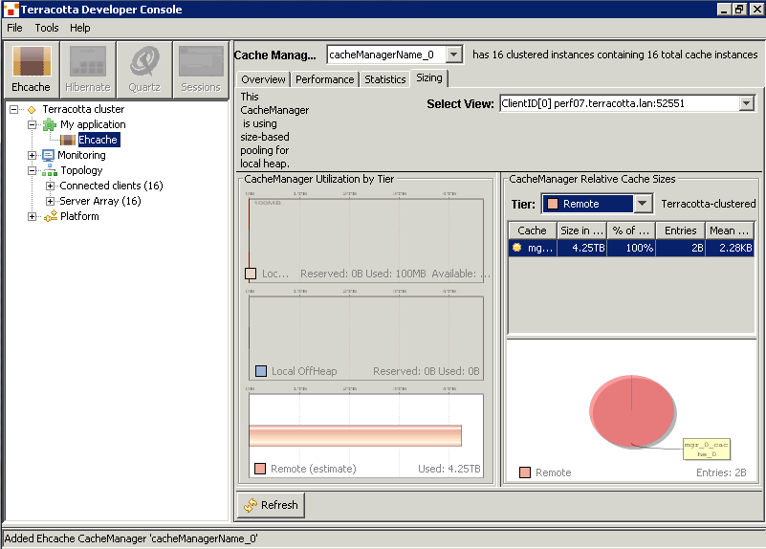This screenshot has height=549, width=766.
Task: Click the 4.25TB size cell
Action: [581, 248]
